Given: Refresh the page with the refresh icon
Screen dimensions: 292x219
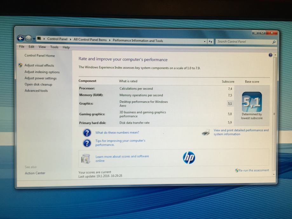Looking at the screenshot, I should 210,42.
